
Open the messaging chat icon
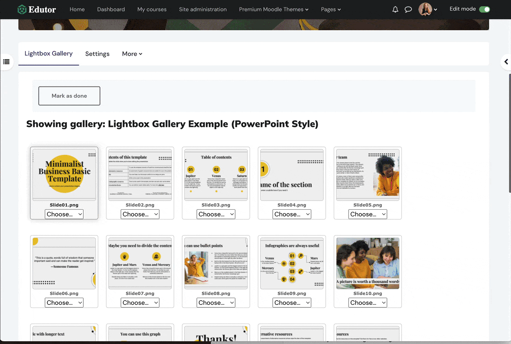(x=408, y=9)
